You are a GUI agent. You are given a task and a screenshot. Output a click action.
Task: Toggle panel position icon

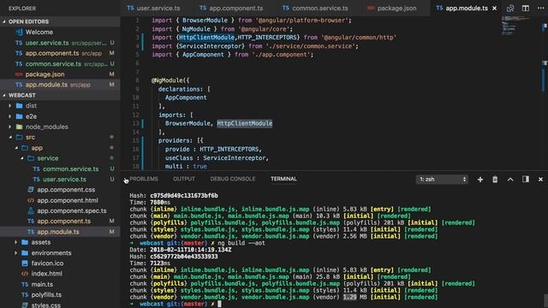(x=526, y=179)
